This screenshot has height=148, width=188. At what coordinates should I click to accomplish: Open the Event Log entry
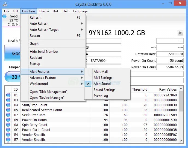pyautogui.click(x=107, y=96)
